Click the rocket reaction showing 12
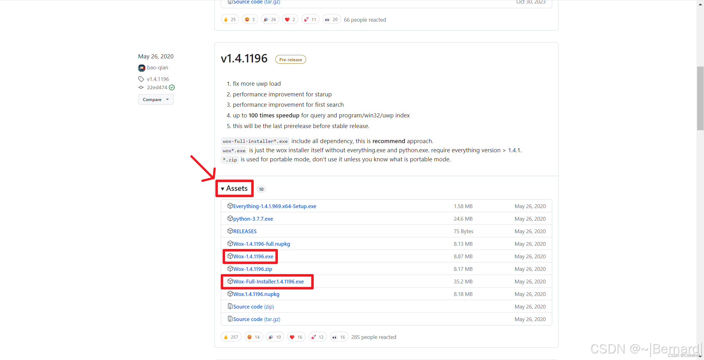Viewport: 704px width, 360px height. coord(317,337)
